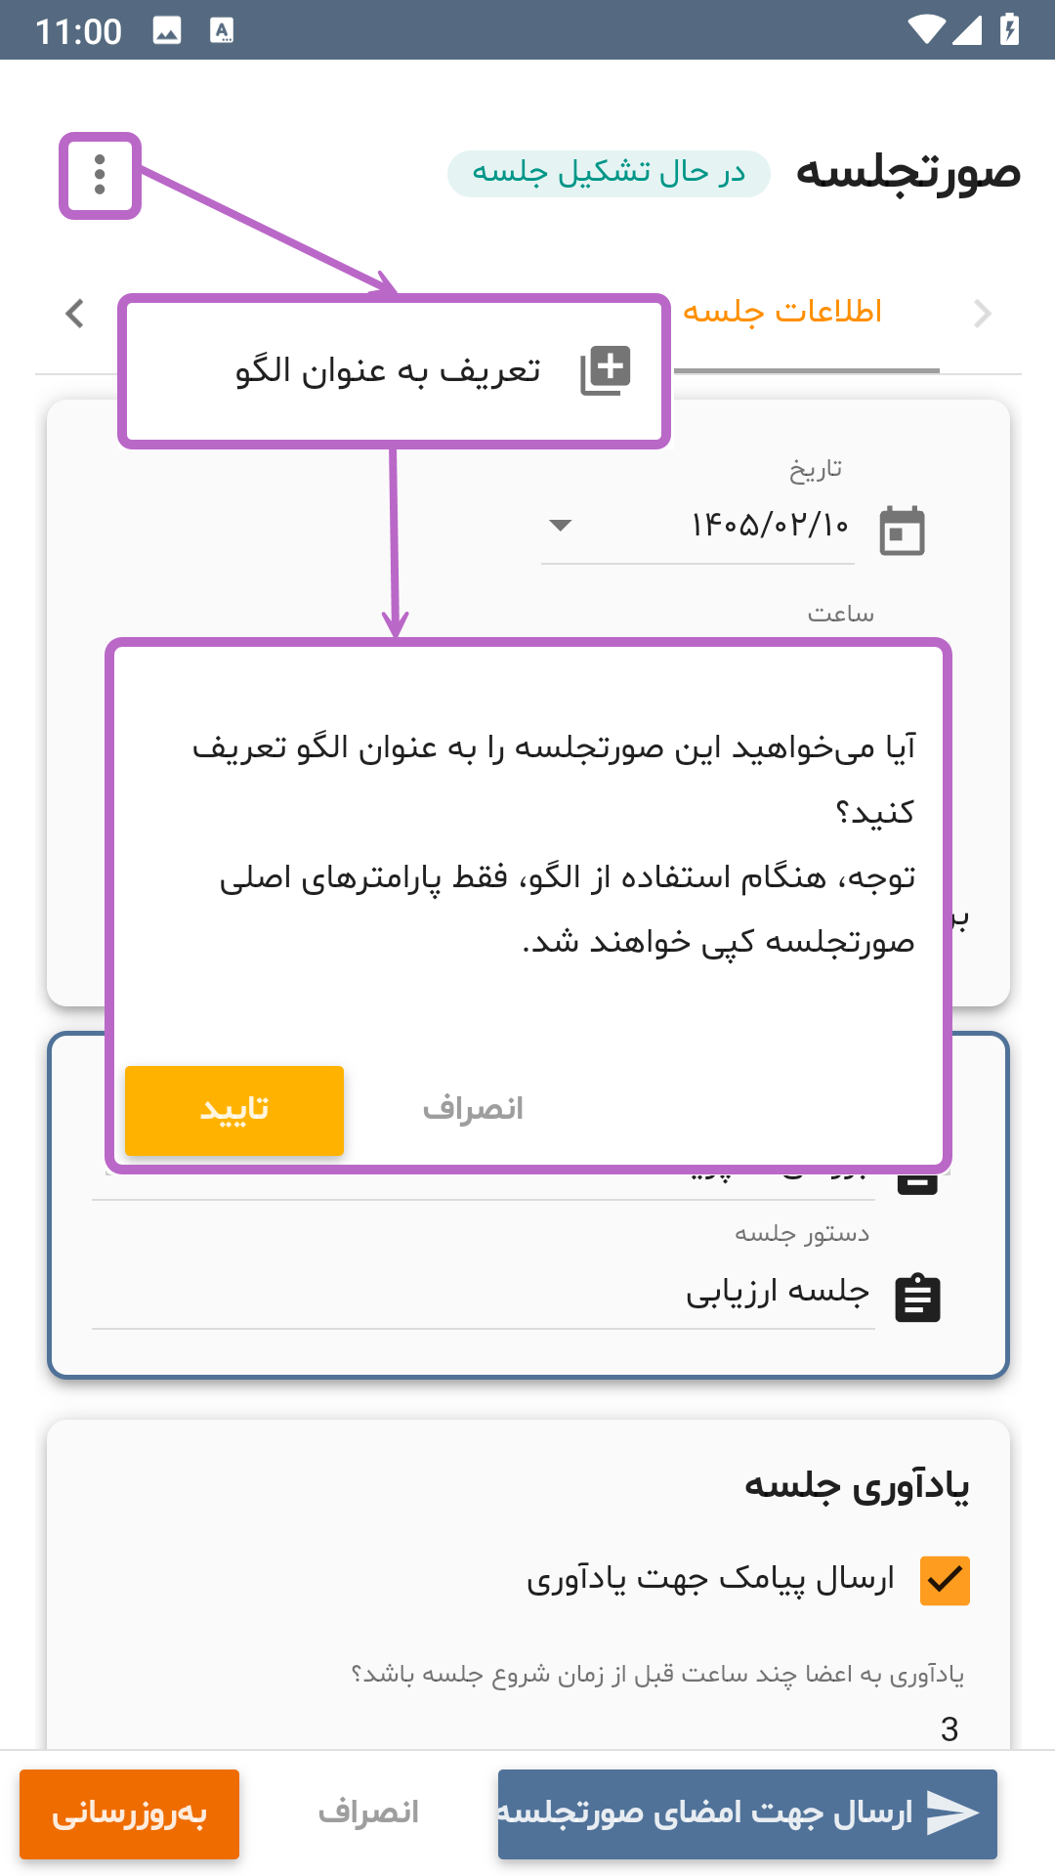Select تعریف به عنوان الگو menu item

(x=395, y=371)
